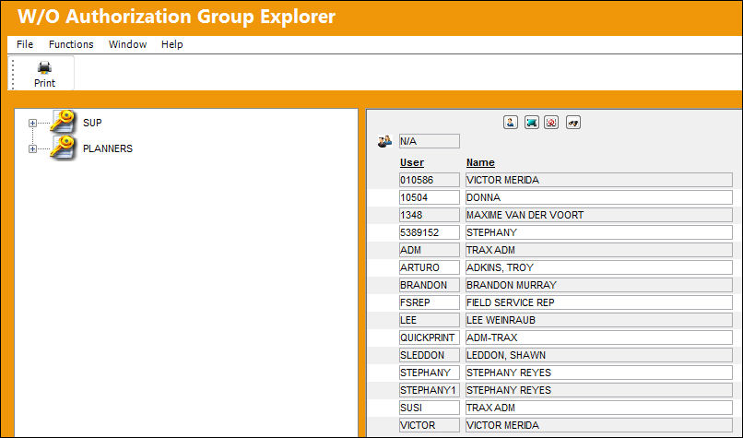743x438 pixels.
Task: Sort by the Name column header
Action: [480, 162]
